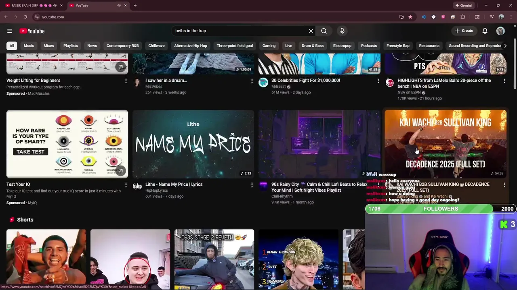View site information icon in address bar
This screenshot has width=517, height=290.
pyautogui.click(x=37, y=17)
